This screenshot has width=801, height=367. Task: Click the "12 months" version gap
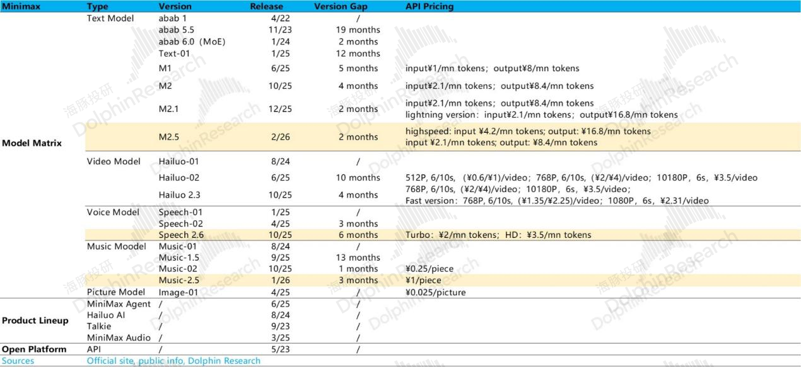click(358, 54)
